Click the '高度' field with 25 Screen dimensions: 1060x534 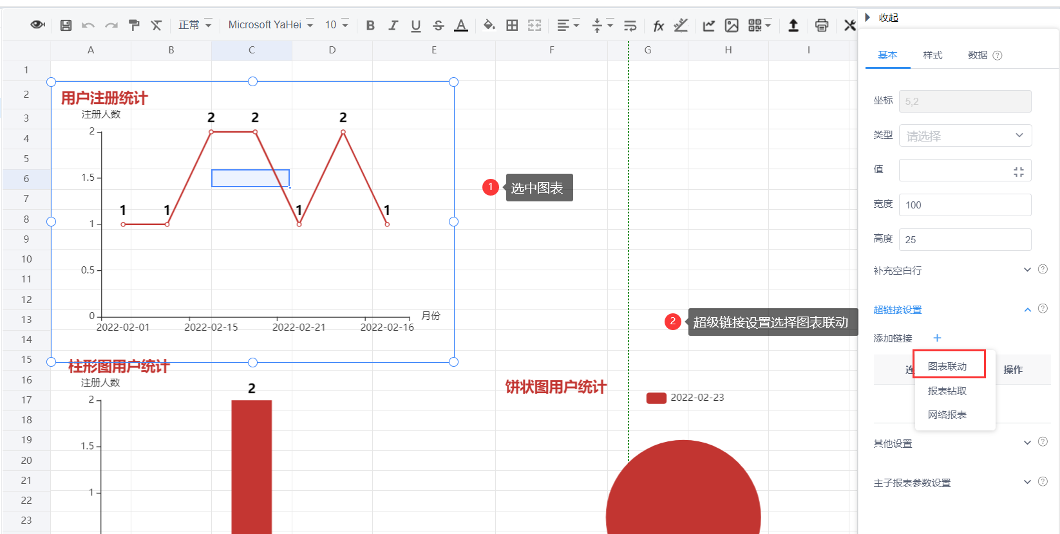965,239
